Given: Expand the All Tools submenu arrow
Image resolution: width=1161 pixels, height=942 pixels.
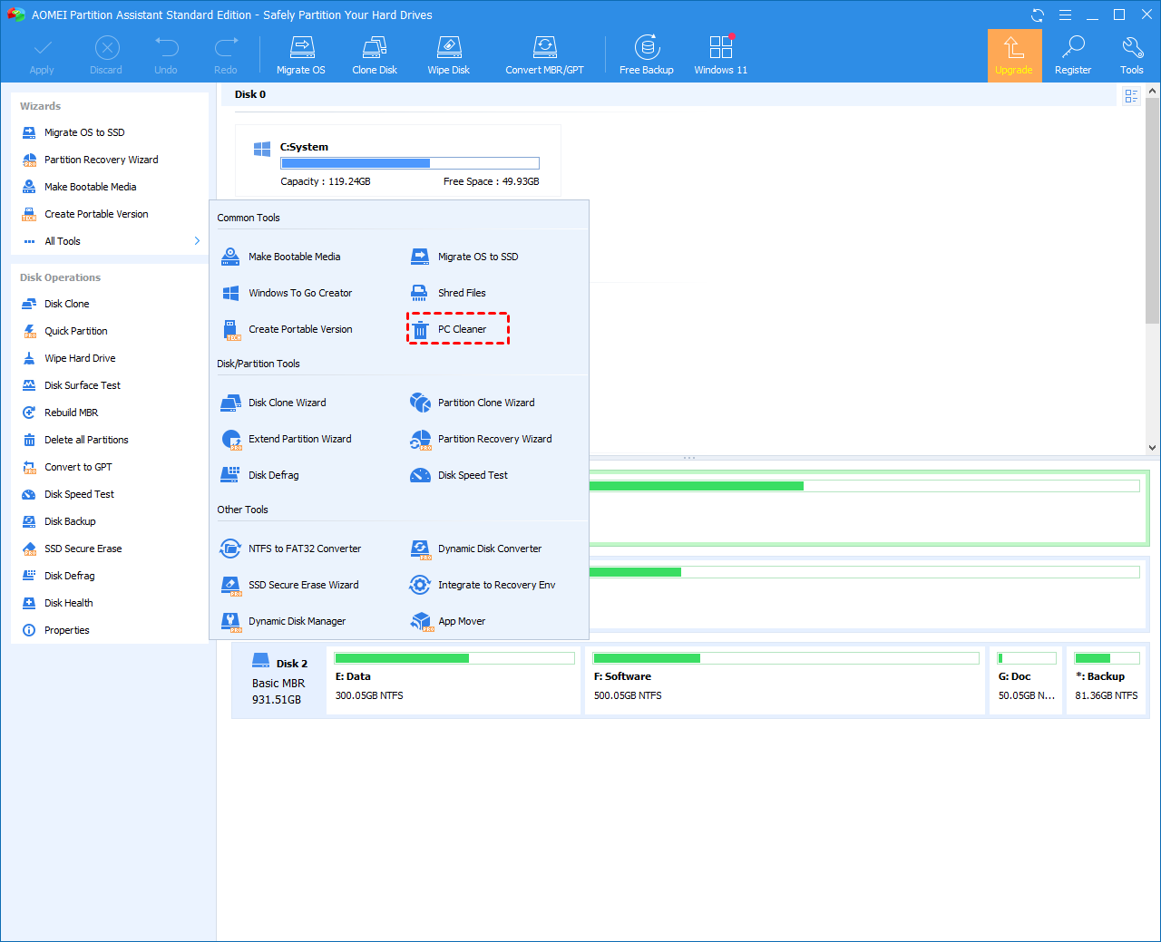Looking at the screenshot, I should tap(197, 241).
